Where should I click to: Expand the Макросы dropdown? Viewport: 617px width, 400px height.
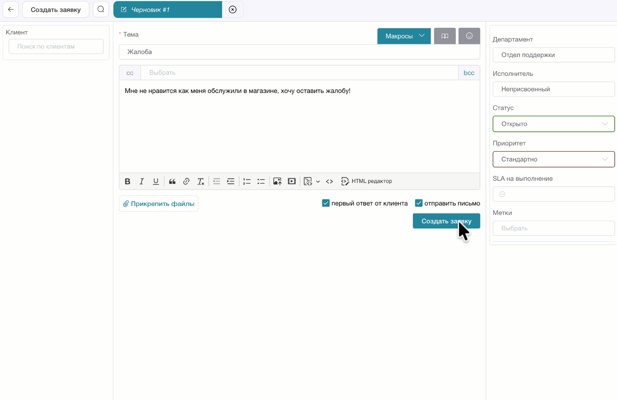point(404,36)
